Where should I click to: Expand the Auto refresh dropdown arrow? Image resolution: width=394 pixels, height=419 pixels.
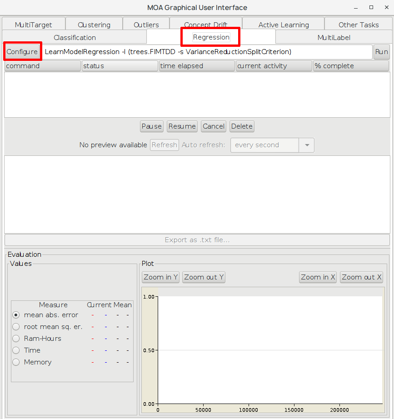[307, 145]
